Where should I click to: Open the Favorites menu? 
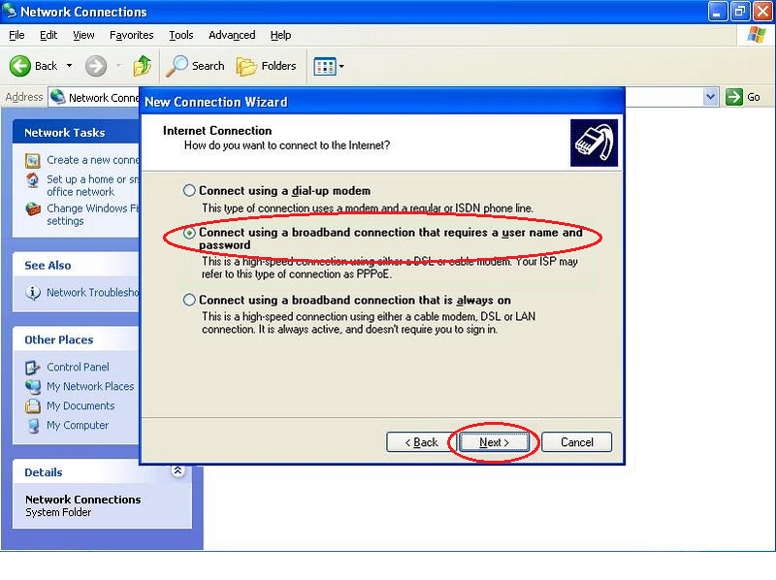[x=131, y=35]
